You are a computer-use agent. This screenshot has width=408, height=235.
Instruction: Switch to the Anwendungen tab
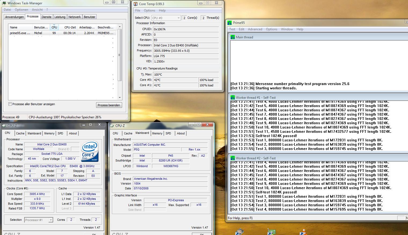click(14, 17)
